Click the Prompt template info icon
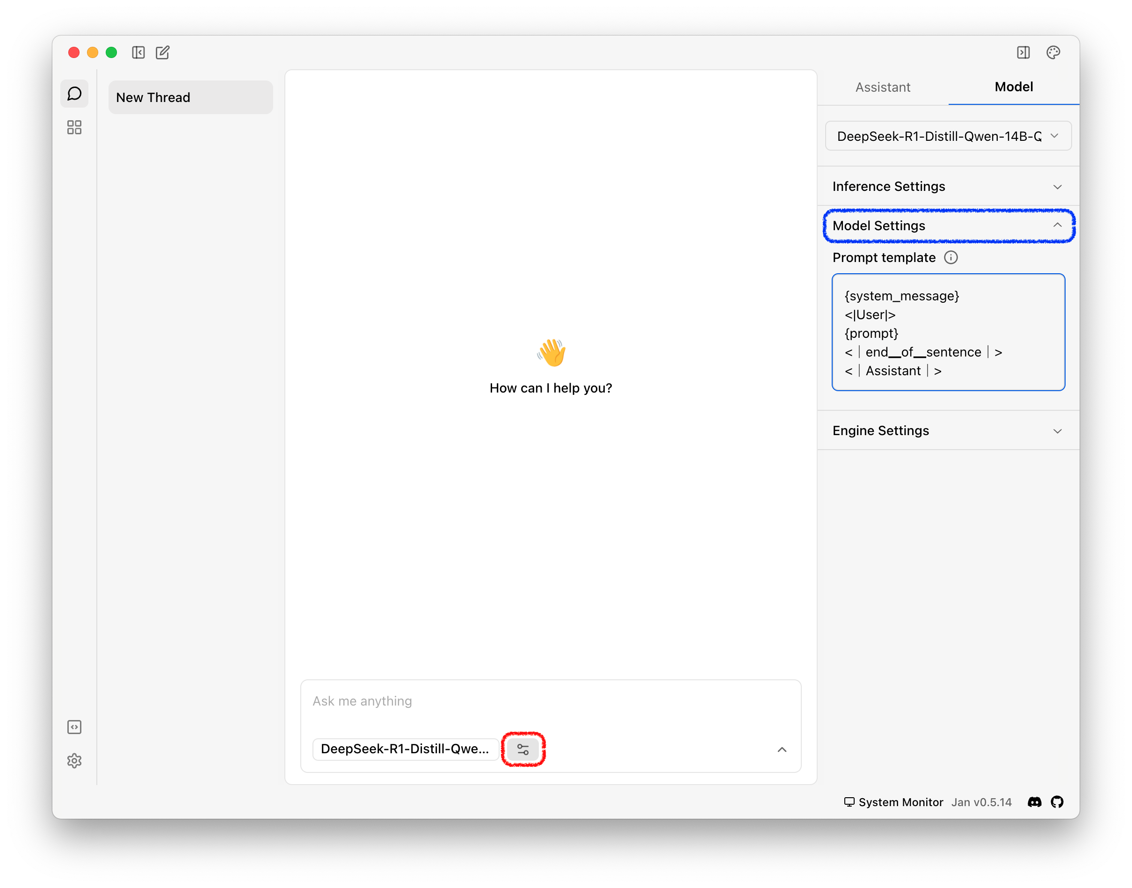This screenshot has width=1132, height=888. pos(951,257)
